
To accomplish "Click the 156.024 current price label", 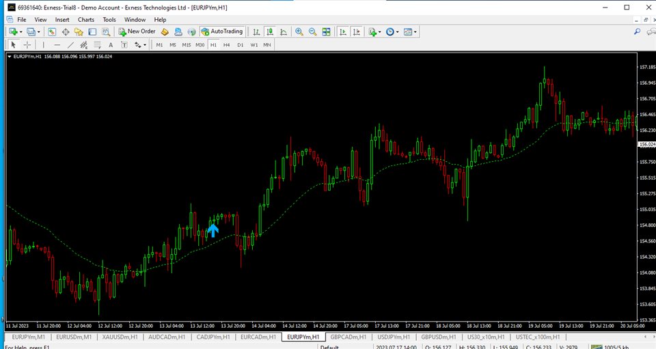I will coord(647,144).
